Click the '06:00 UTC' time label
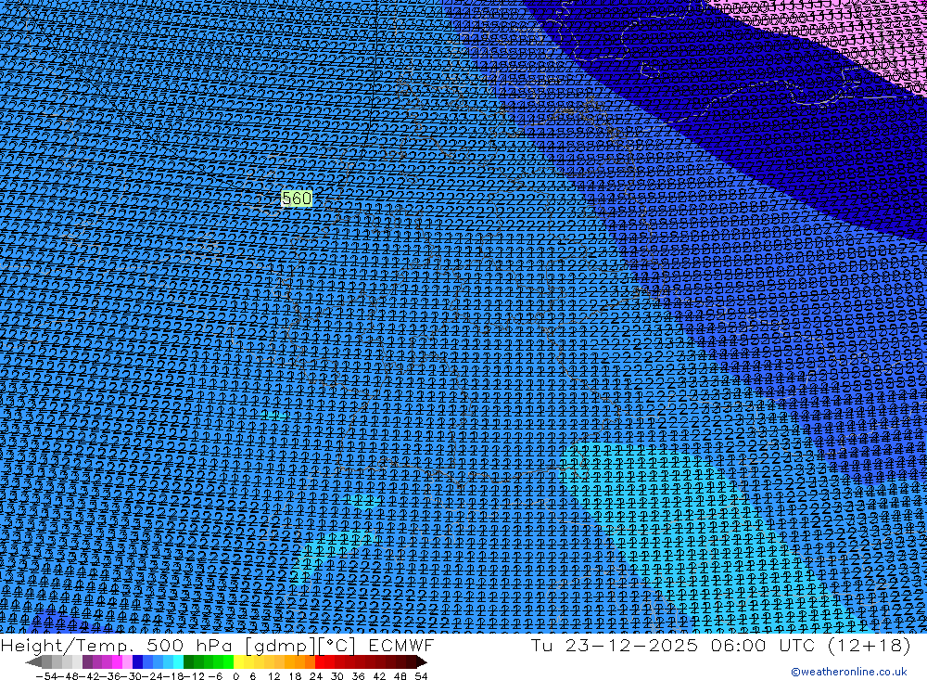Screen dimensions: 927x680 (763, 645)
